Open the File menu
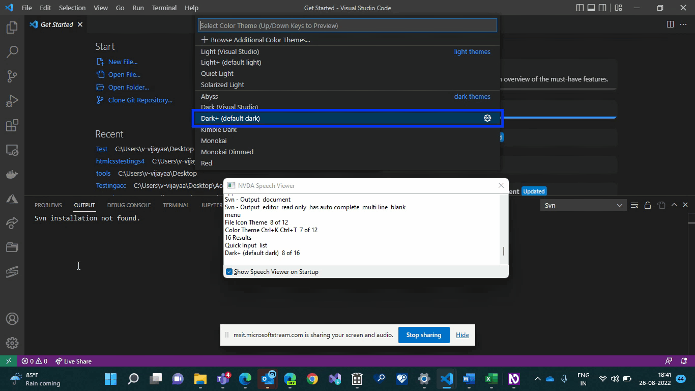This screenshot has height=391, width=695. (27, 8)
